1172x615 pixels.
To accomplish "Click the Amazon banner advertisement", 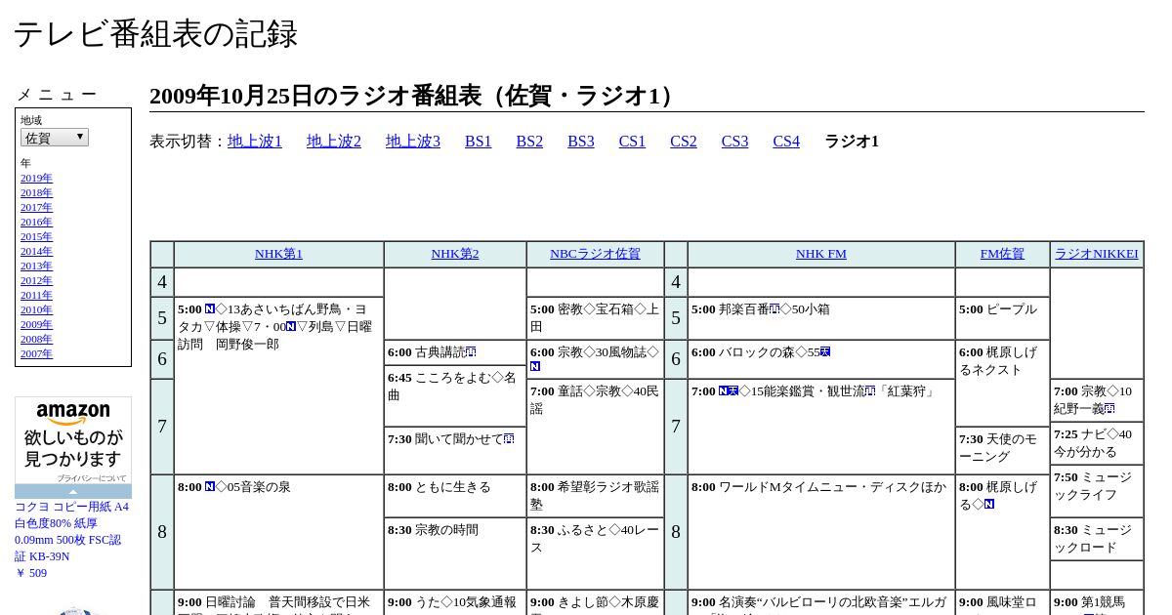I will pos(73,440).
